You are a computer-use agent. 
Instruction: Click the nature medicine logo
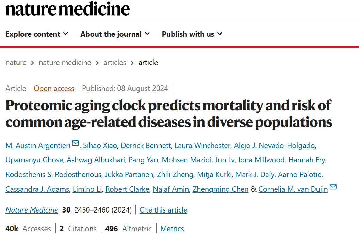(x=68, y=9)
